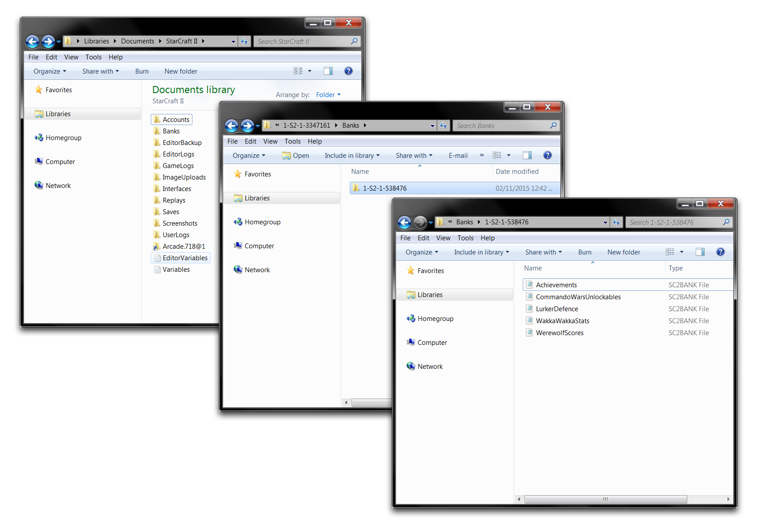The width and height of the screenshot is (760, 532).
Task: Open Arrange by Folder dropdown
Action: [328, 94]
